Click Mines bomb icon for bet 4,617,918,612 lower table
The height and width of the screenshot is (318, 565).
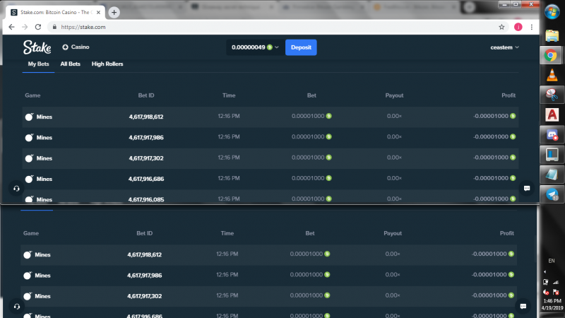tap(28, 254)
